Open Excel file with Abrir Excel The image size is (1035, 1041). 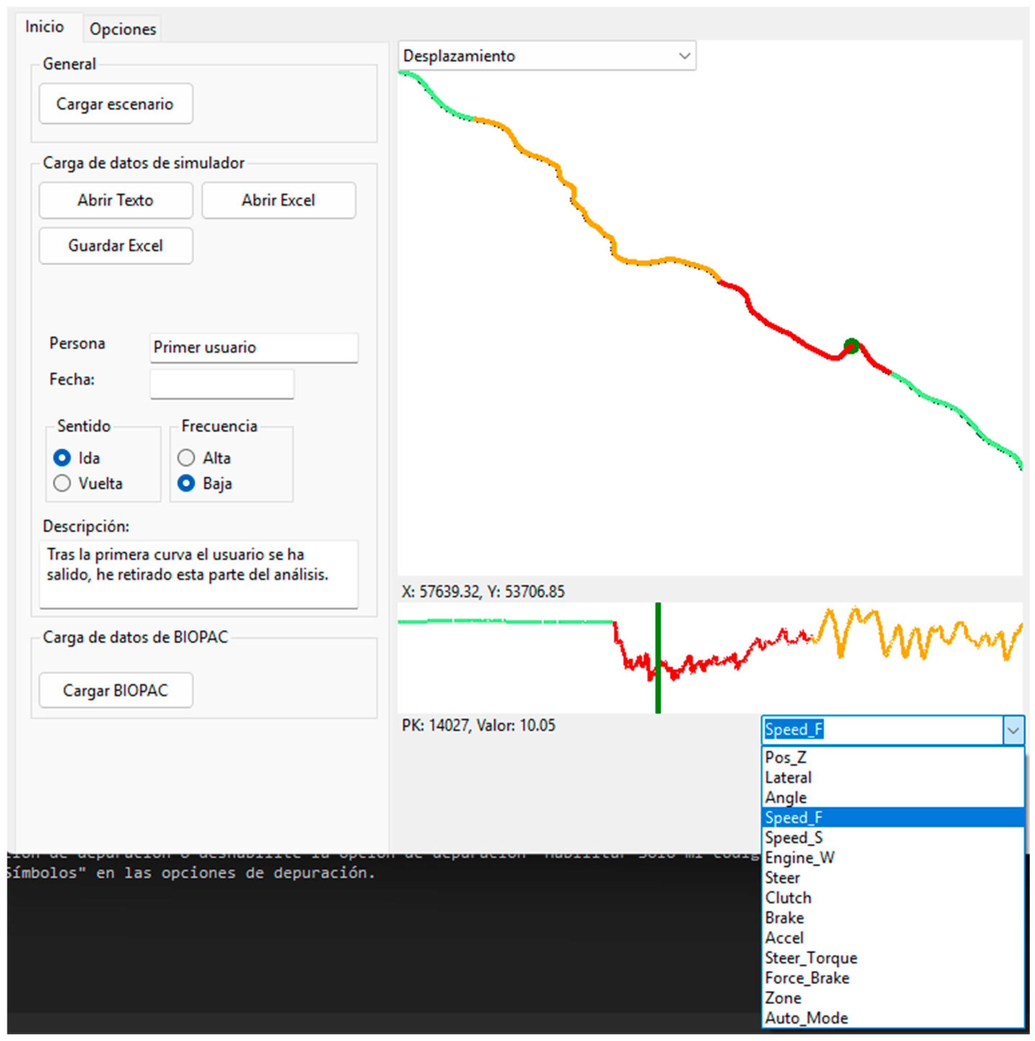[278, 200]
